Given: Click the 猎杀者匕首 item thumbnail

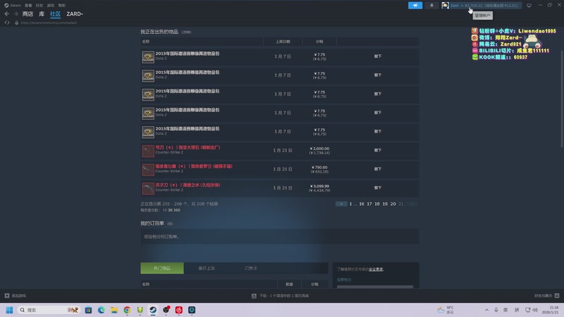Looking at the screenshot, I should tap(148, 169).
